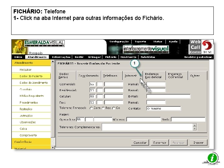Open the Fichário menu
Image resolution: width=224 pixels, height=168 pixels.
pos(111,57)
